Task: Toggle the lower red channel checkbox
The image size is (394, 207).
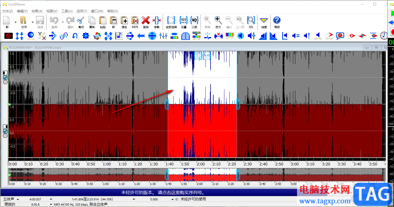Action: tap(5, 131)
